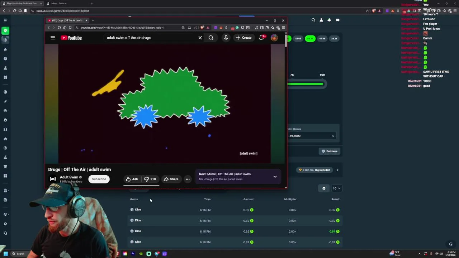Subscribe to the Adult Swim channel
The image size is (459, 258).
coord(99,179)
